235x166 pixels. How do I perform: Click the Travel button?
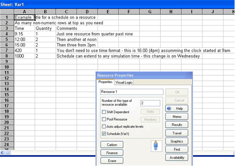point(176,133)
